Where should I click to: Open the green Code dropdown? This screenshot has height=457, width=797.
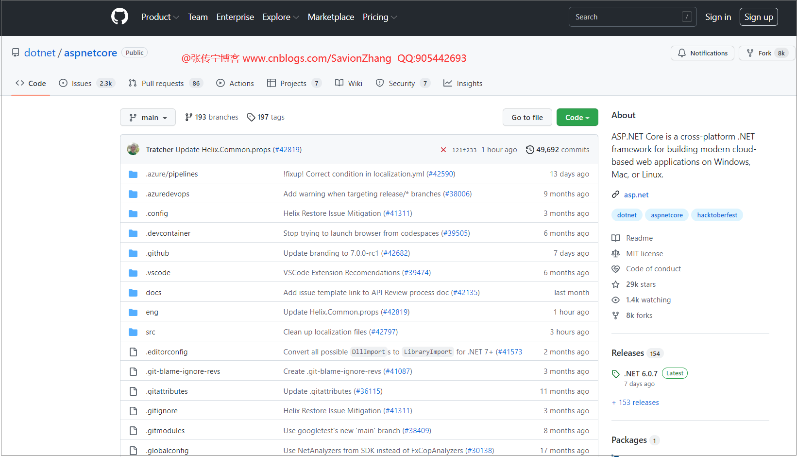pyautogui.click(x=577, y=117)
